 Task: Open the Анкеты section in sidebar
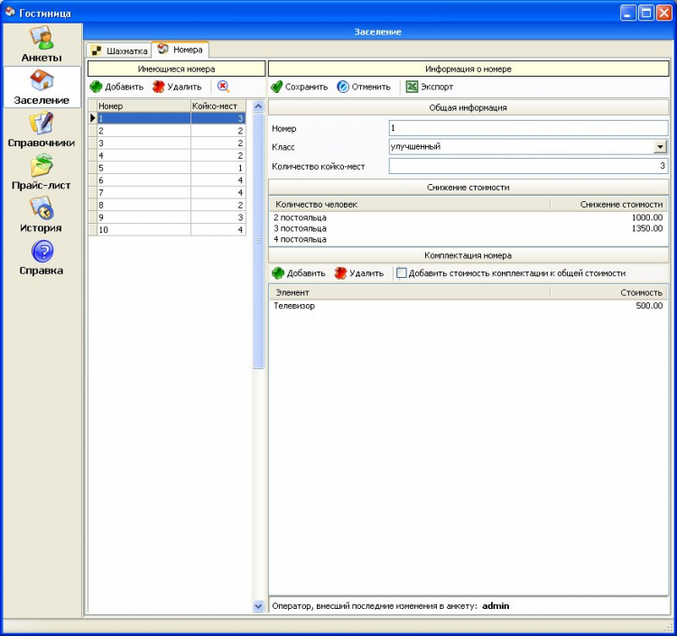(42, 44)
